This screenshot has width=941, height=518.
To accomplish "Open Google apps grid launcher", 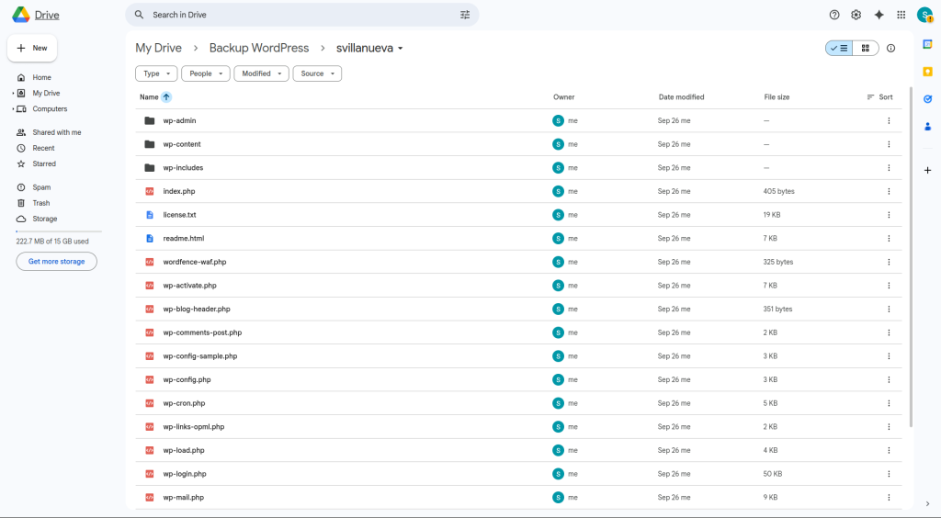I will pyautogui.click(x=901, y=15).
